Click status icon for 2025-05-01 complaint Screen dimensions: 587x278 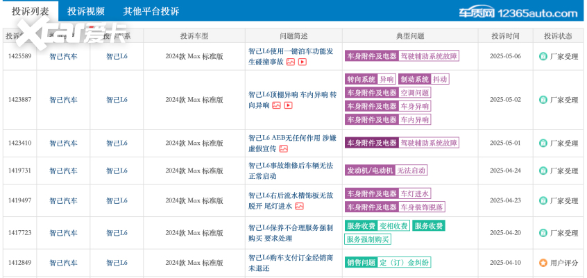coord(543,143)
